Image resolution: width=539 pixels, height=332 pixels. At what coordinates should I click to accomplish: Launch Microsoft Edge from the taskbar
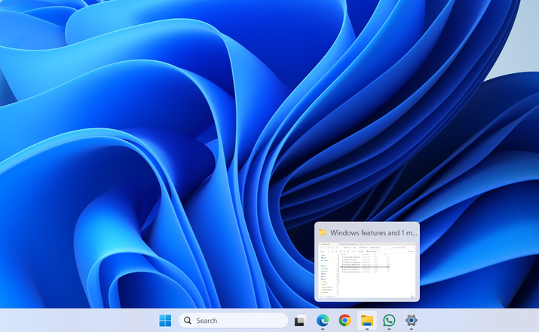(323, 320)
